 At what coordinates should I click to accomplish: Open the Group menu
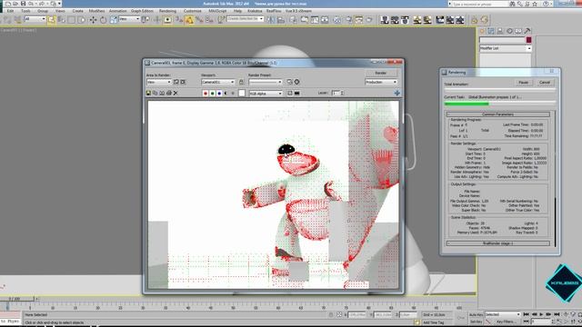pyautogui.click(x=43, y=11)
